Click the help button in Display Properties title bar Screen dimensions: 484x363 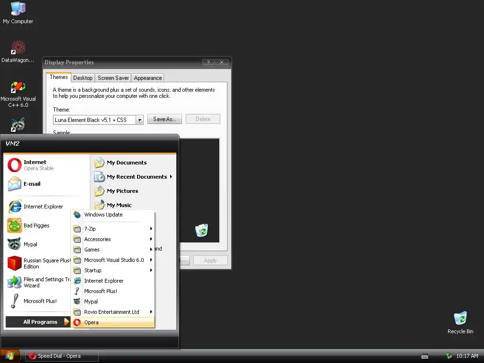coord(208,62)
